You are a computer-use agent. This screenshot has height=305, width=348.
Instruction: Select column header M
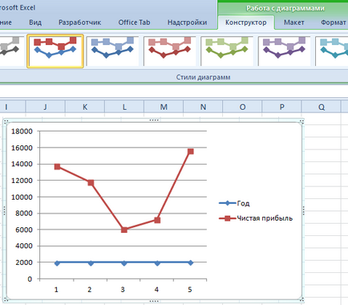coord(164,107)
